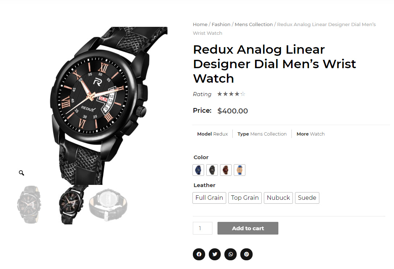394x269 pixels.
Task: Go to Home breadcrumb link
Action: click(x=200, y=24)
